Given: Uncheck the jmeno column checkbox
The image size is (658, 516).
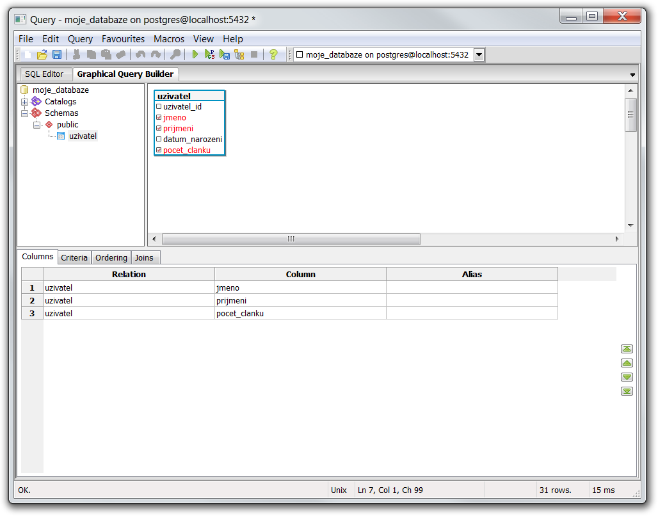Looking at the screenshot, I should coord(159,118).
